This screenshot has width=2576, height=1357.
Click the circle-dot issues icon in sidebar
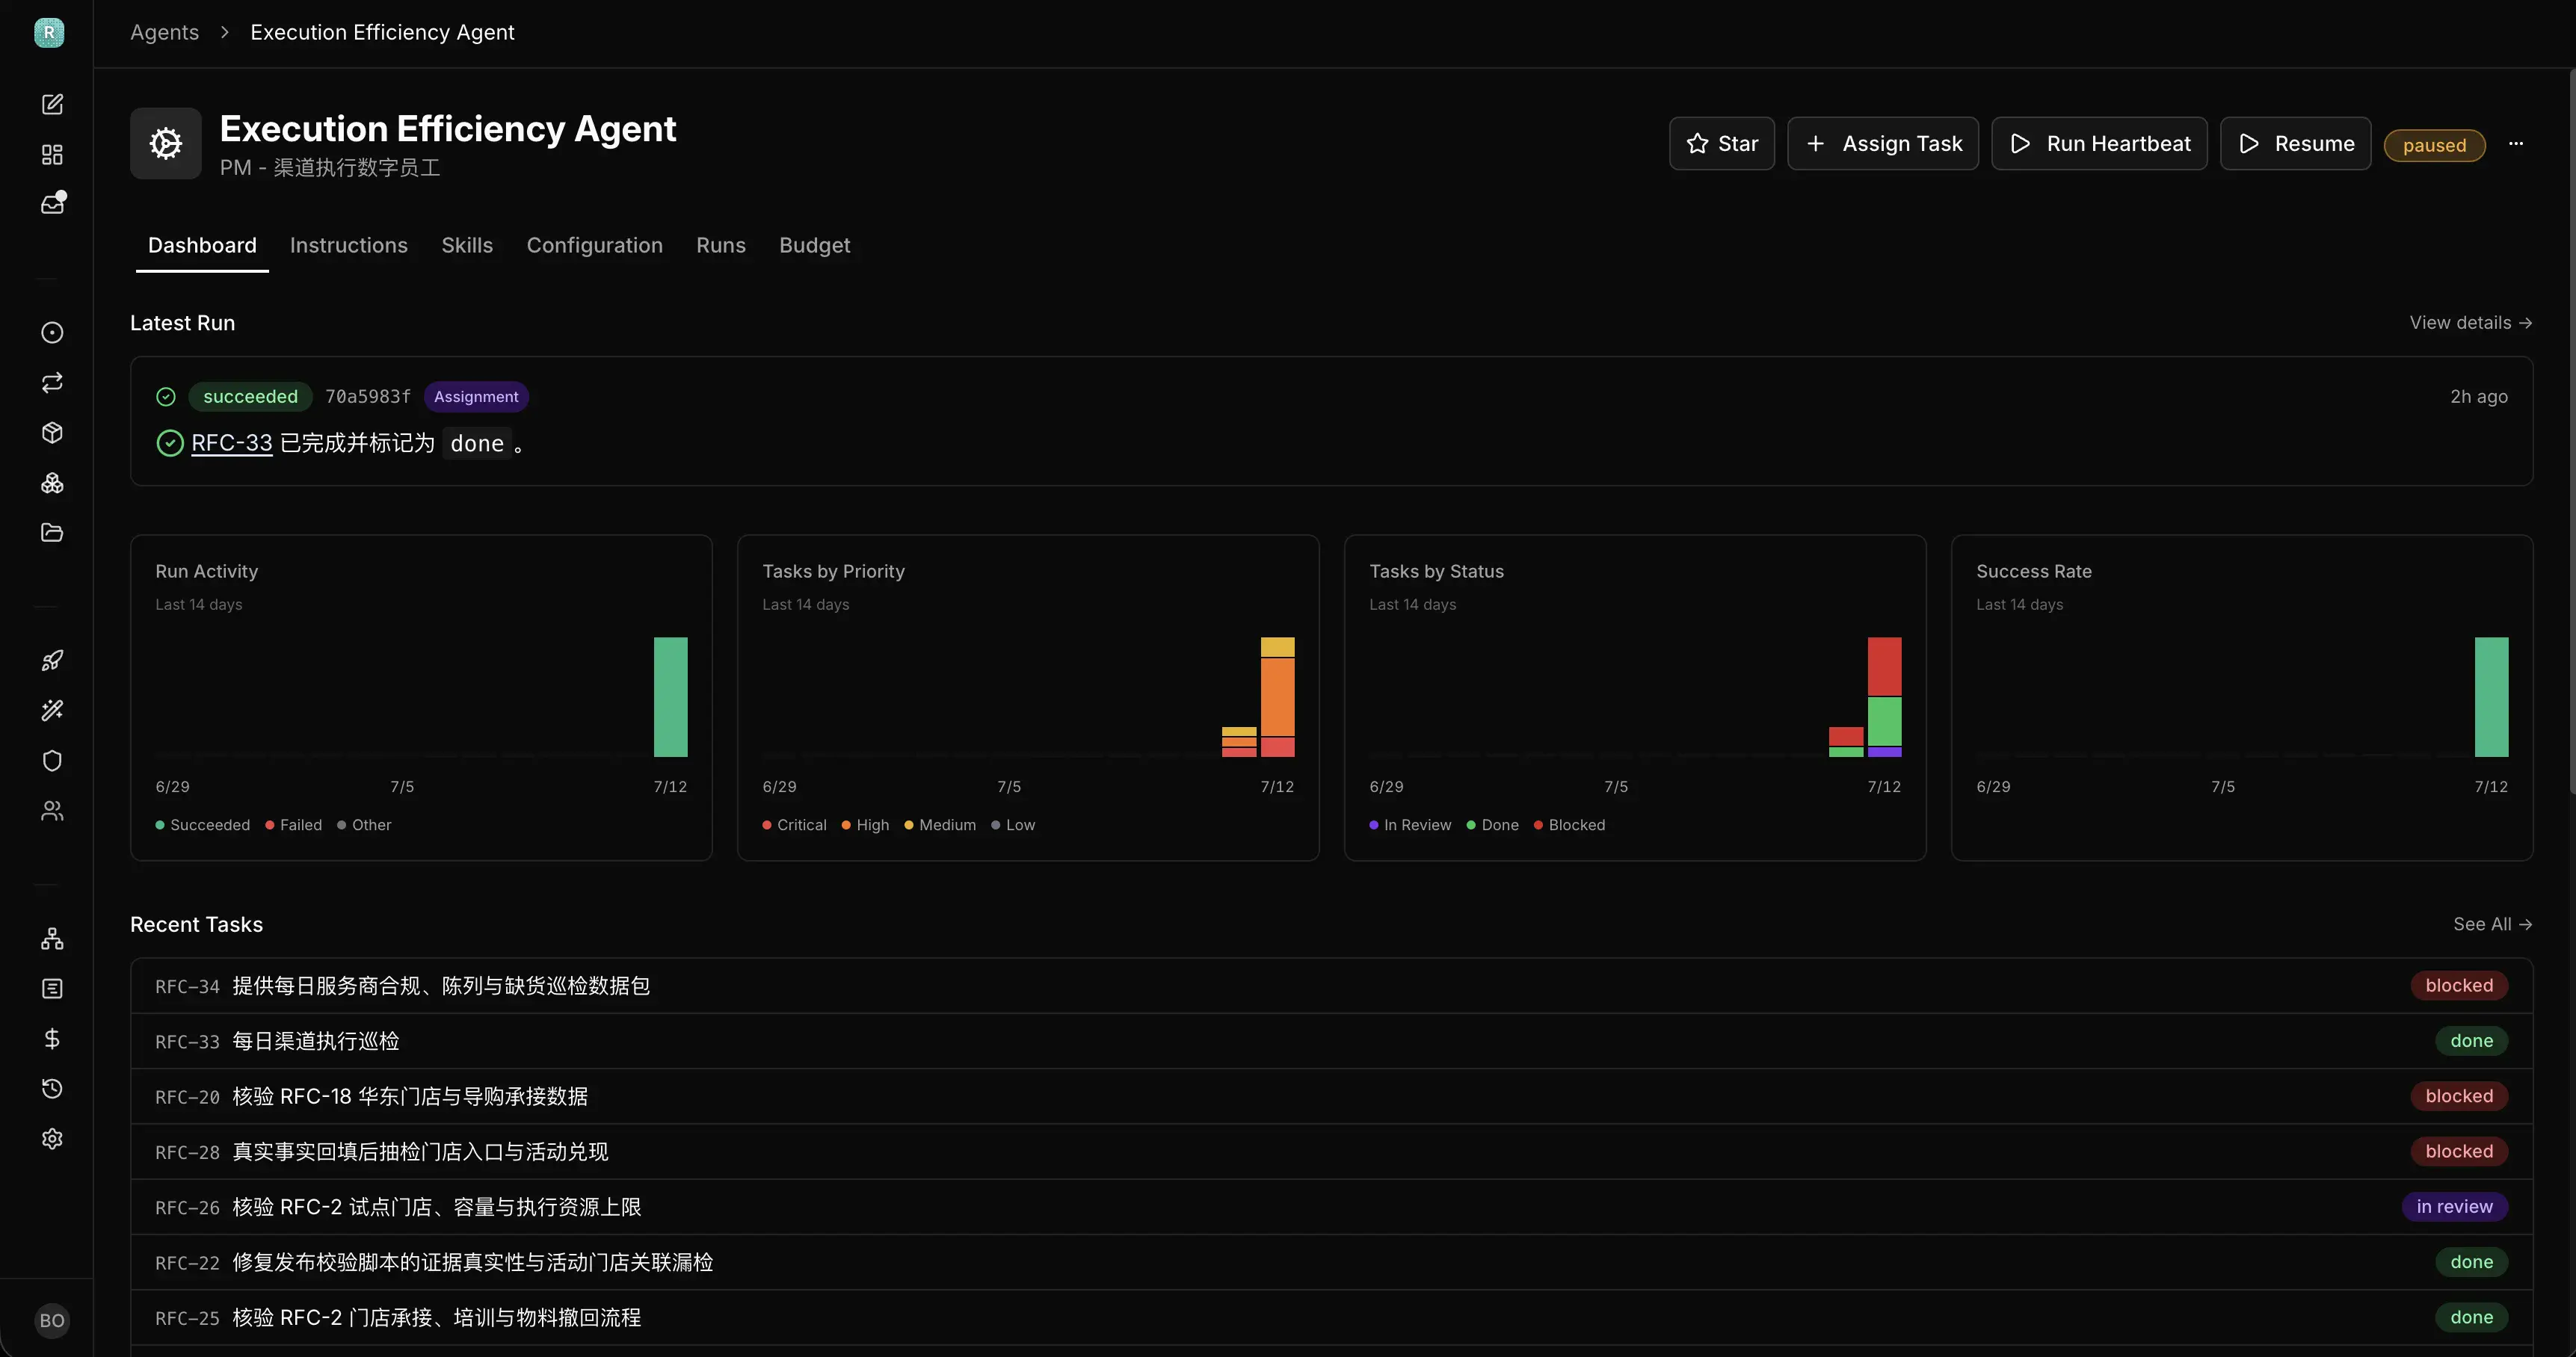(x=52, y=333)
